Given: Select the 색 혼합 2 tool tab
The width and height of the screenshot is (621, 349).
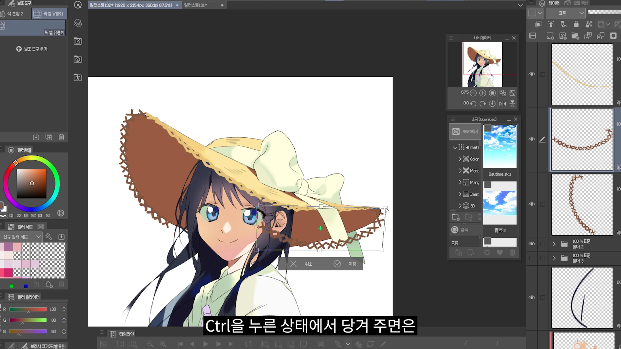Looking at the screenshot, I should point(15,14).
